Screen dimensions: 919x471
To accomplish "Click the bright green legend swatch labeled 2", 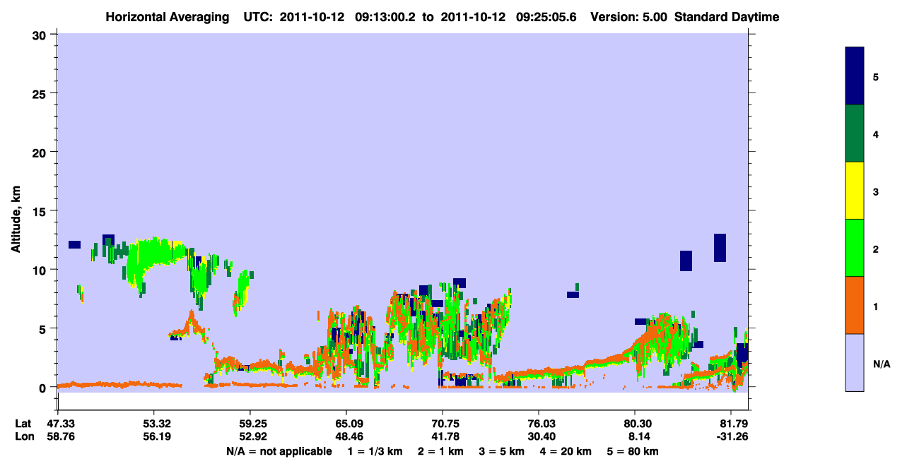I will [x=855, y=248].
